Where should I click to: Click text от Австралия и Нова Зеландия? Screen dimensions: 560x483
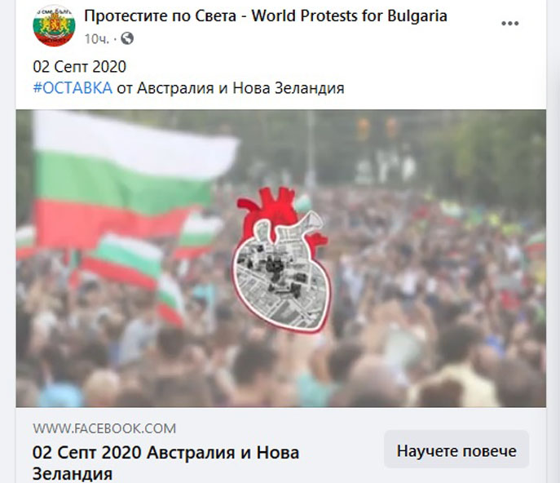coord(231,88)
